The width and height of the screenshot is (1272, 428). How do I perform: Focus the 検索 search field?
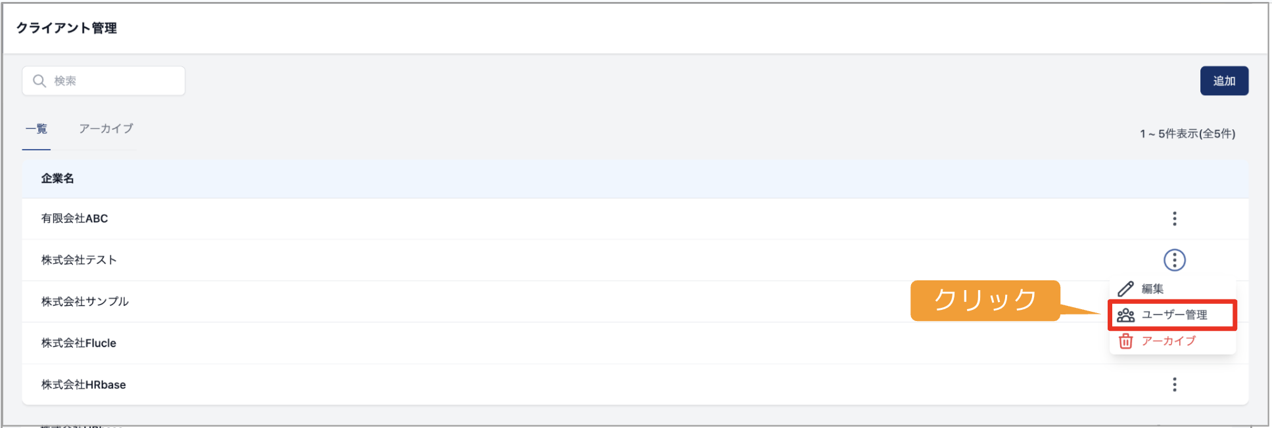click(103, 81)
